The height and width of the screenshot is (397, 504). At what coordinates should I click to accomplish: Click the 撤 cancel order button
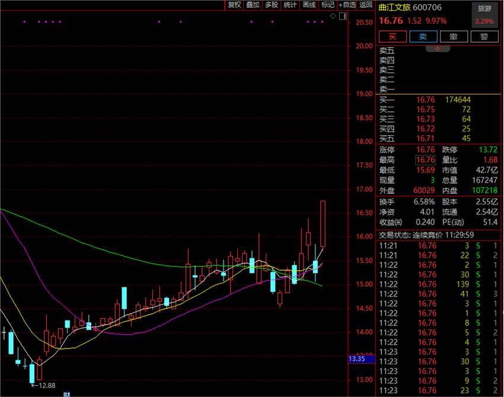[454, 37]
